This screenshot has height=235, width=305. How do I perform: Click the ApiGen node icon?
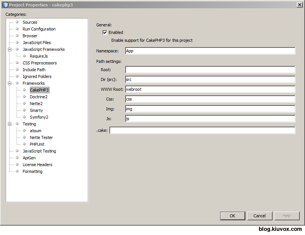17,158
